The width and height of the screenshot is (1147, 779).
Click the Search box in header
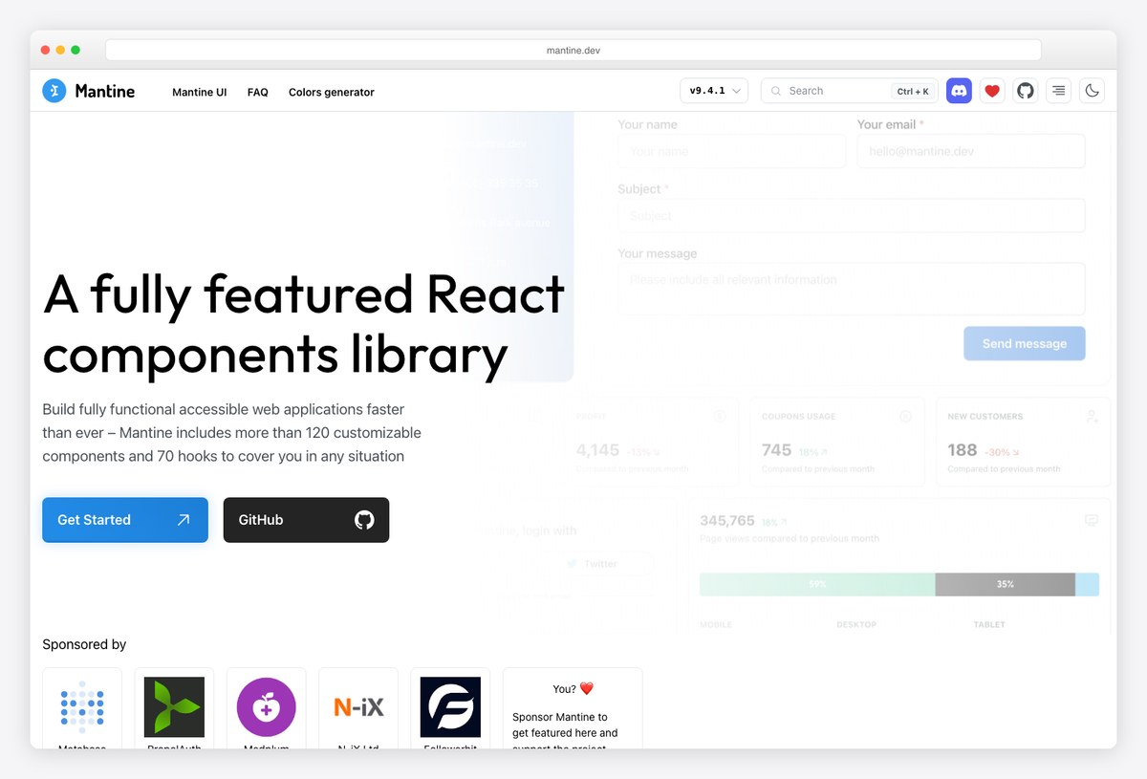pyautogui.click(x=849, y=91)
